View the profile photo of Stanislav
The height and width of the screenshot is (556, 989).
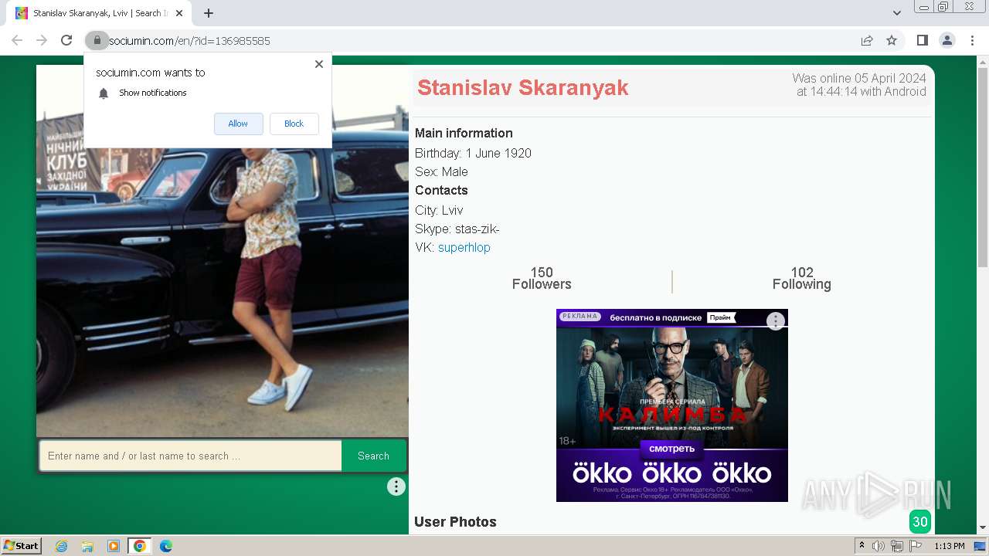[x=223, y=251]
